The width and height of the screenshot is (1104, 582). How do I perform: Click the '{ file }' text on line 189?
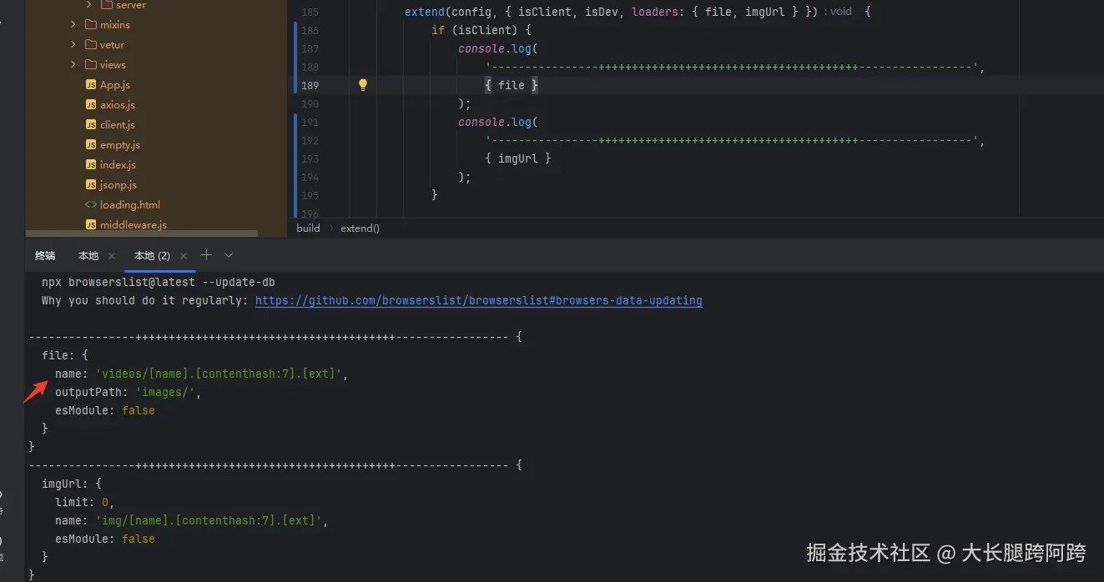click(512, 85)
